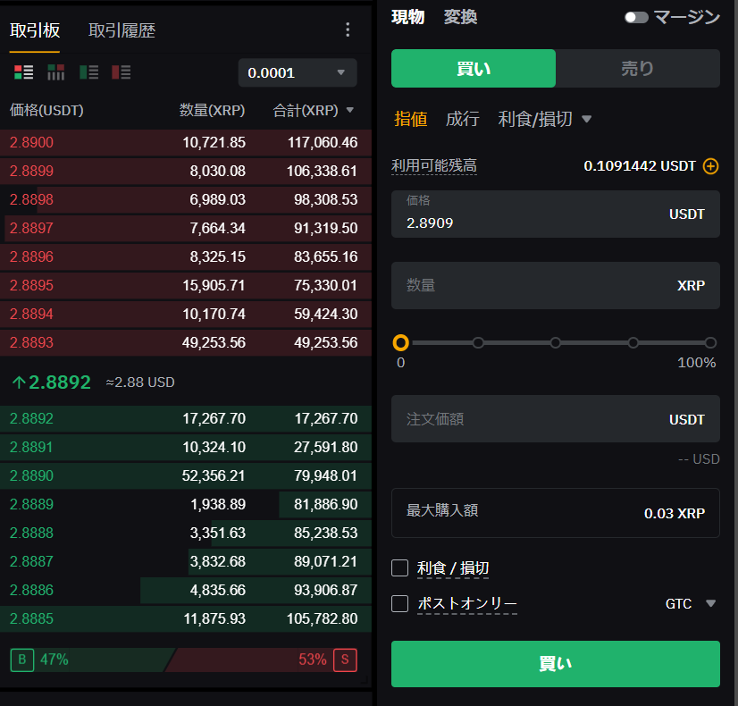Set the amount slider to 100%
Image resolution: width=738 pixels, height=706 pixels.
pyautogui.click(x=710, y=342)
